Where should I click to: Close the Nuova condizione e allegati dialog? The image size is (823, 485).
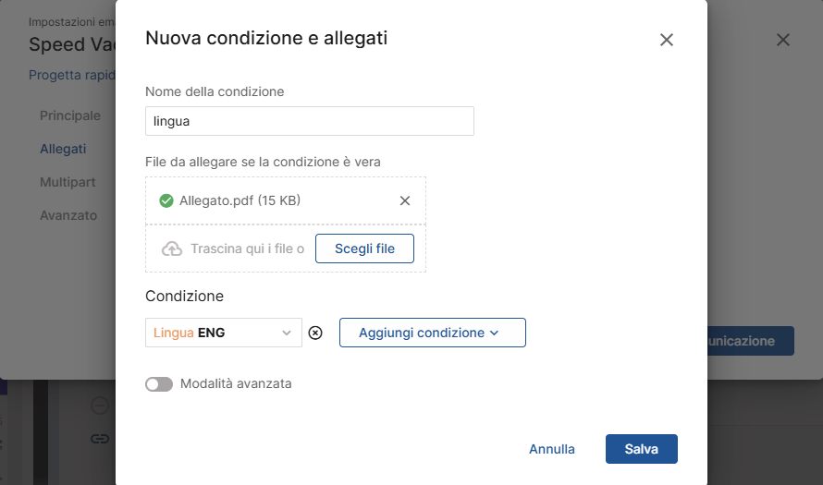666,40
